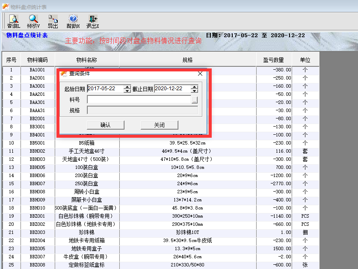
Task: Click the 周转小白盒 name cell
Action: click(87, 192)
